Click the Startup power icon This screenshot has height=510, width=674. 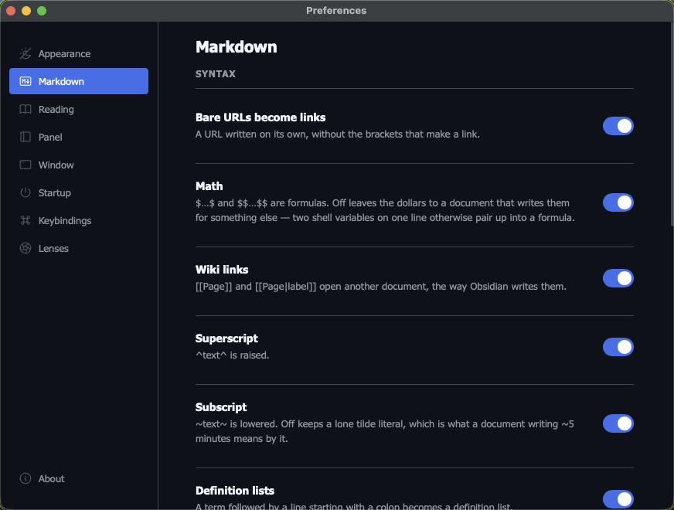tap(26, 192)
